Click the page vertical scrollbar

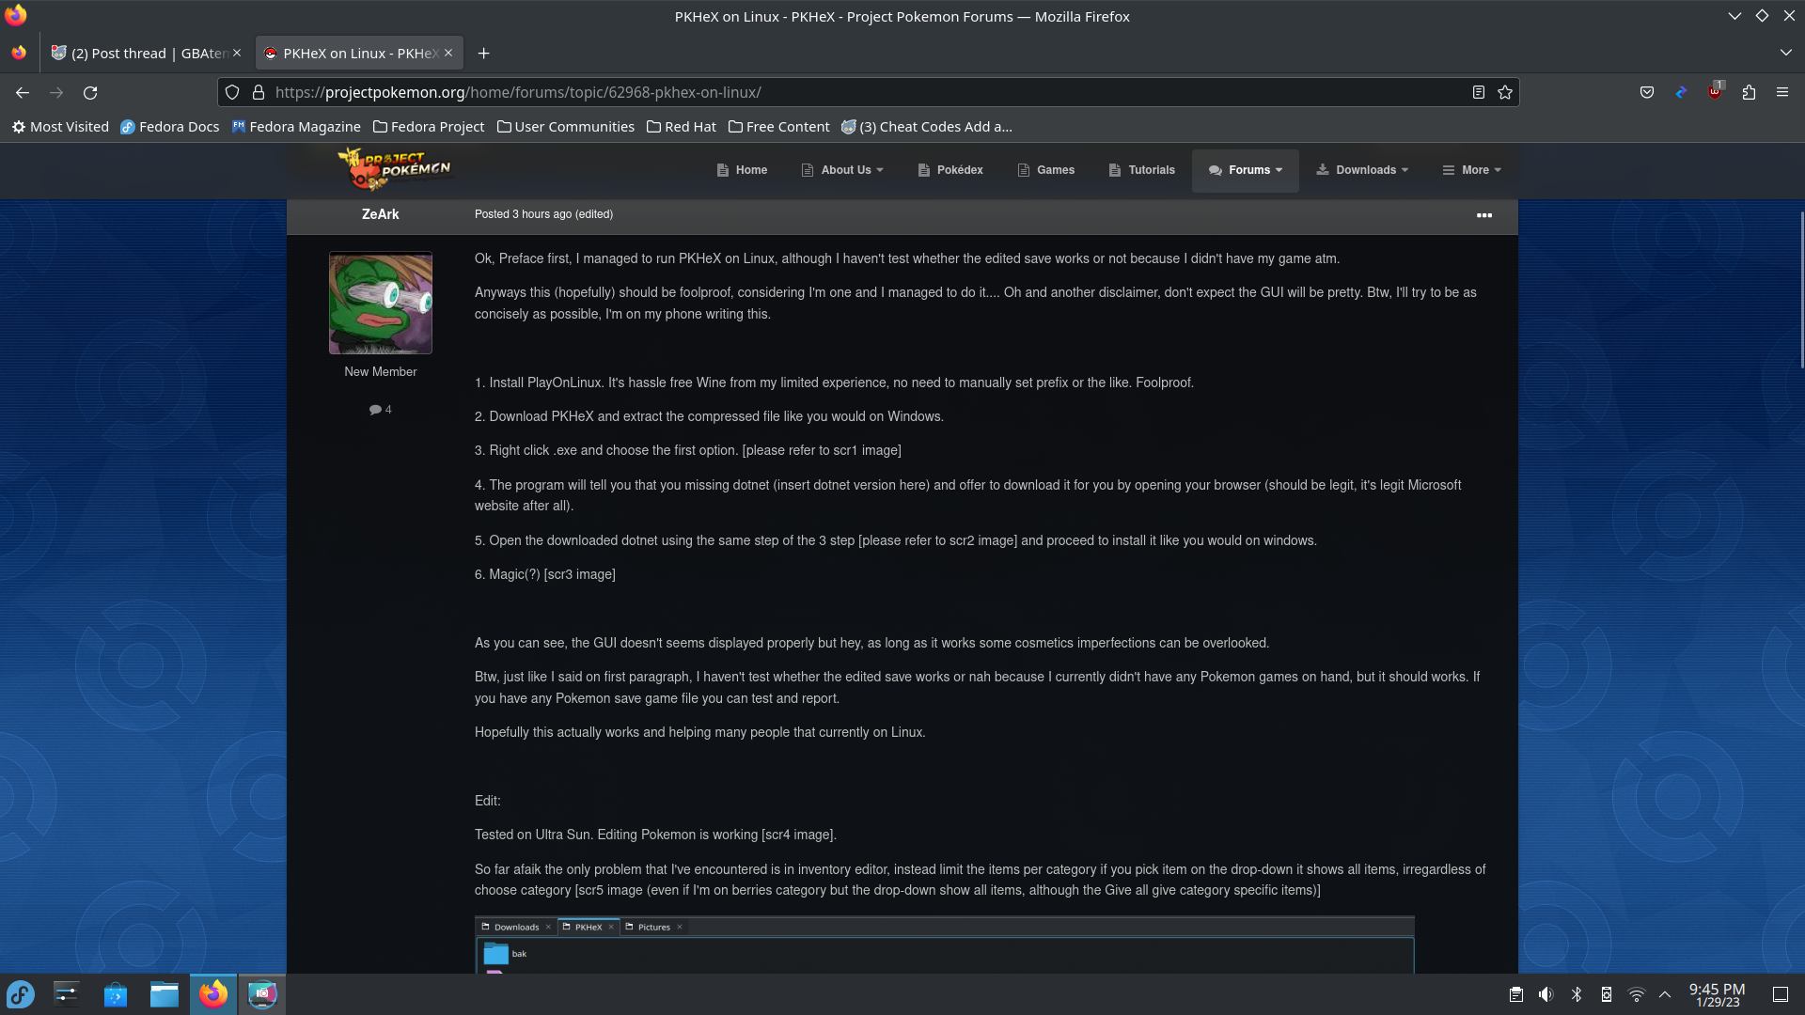1801,289
